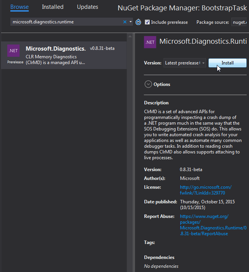The image size is (249, 272).
Task: Open the Package source dropdown
Action: click(x=239, y=22)
